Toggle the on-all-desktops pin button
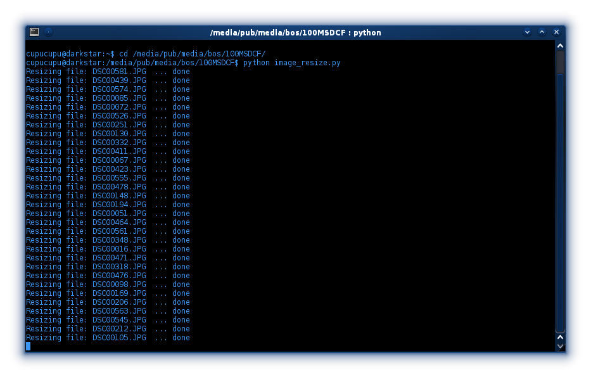The height and width of the screenshot is (377, 591). point(49,32)
